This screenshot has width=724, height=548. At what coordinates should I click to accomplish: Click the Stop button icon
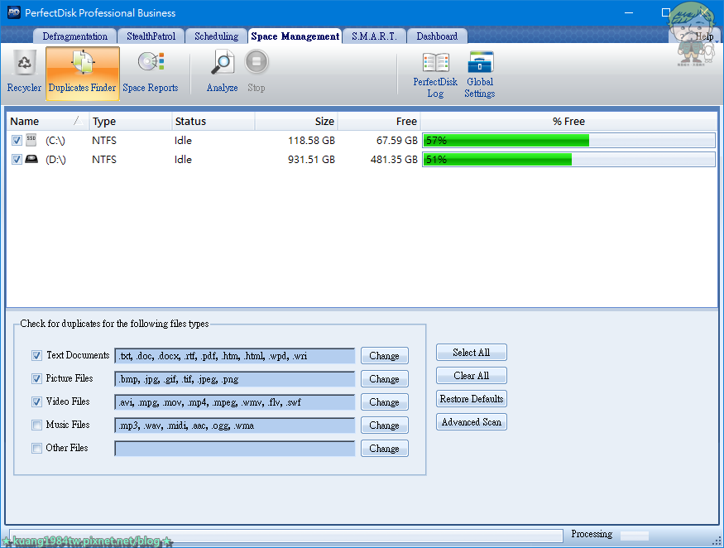[257, 62]
